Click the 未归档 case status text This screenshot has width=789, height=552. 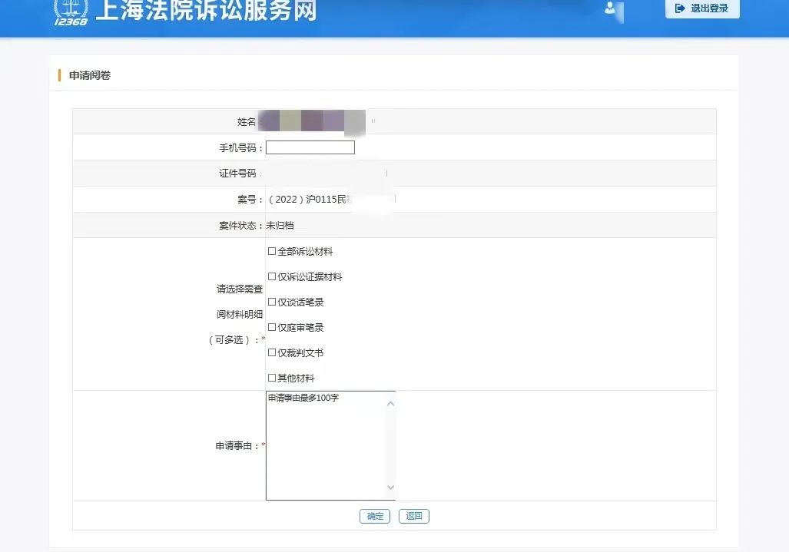(x=283, y=225)
